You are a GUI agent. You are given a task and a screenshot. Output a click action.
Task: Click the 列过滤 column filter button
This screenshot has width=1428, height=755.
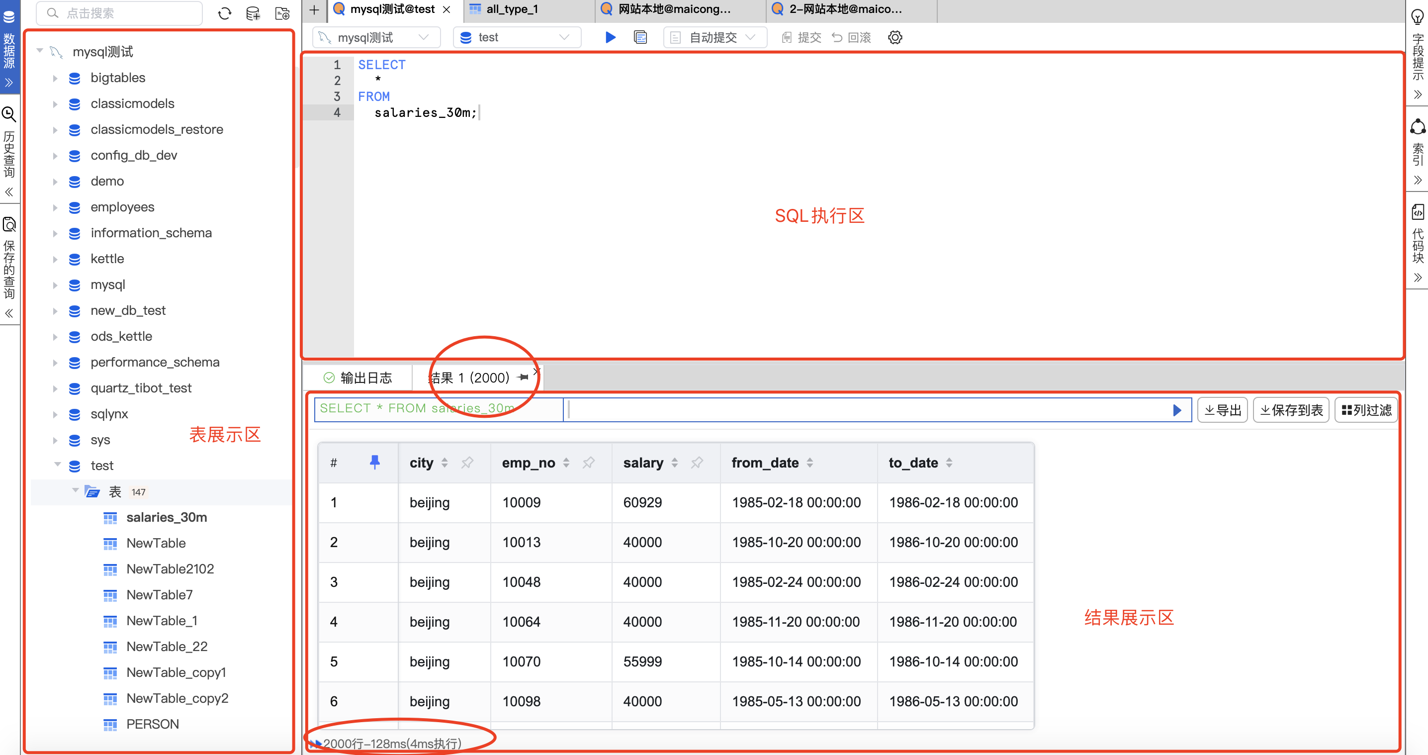point(1366,410)
